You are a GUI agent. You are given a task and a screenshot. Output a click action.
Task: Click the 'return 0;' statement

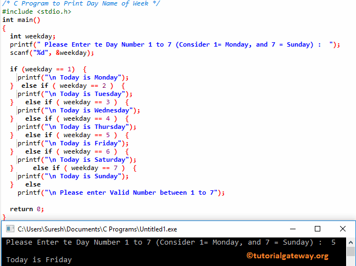pos(27,209)
